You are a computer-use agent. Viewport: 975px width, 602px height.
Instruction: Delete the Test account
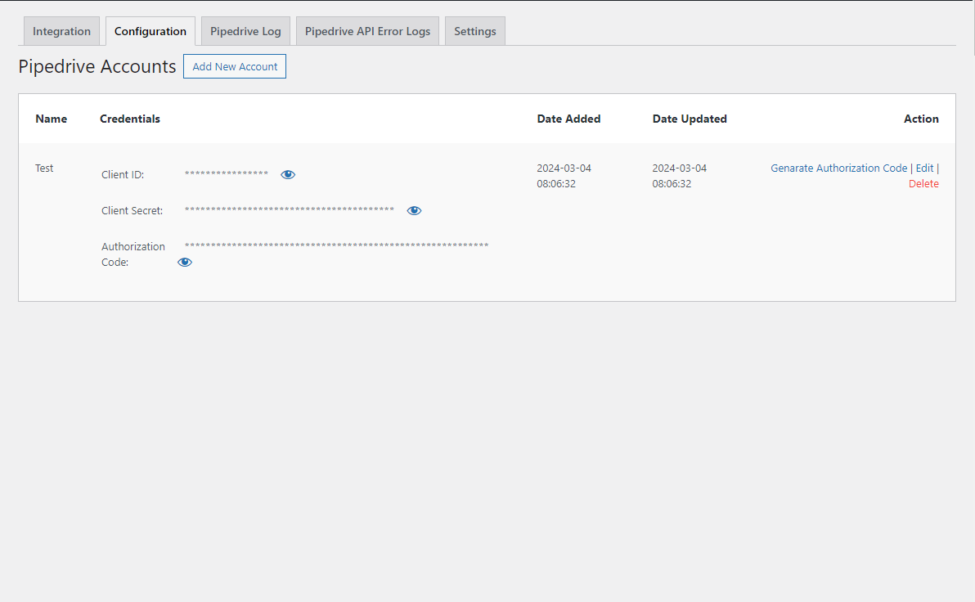pyautogui.click(x=923, y=183)
